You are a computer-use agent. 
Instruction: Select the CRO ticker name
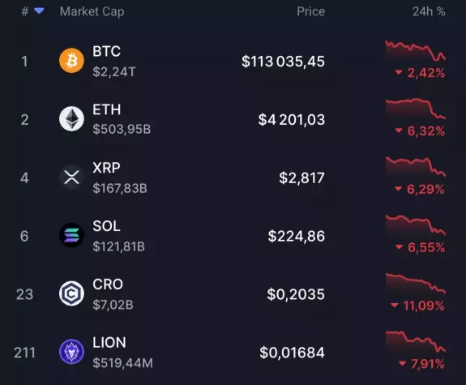(x=108, y=284)
